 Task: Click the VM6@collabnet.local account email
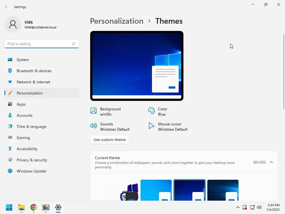coord(40,27)
